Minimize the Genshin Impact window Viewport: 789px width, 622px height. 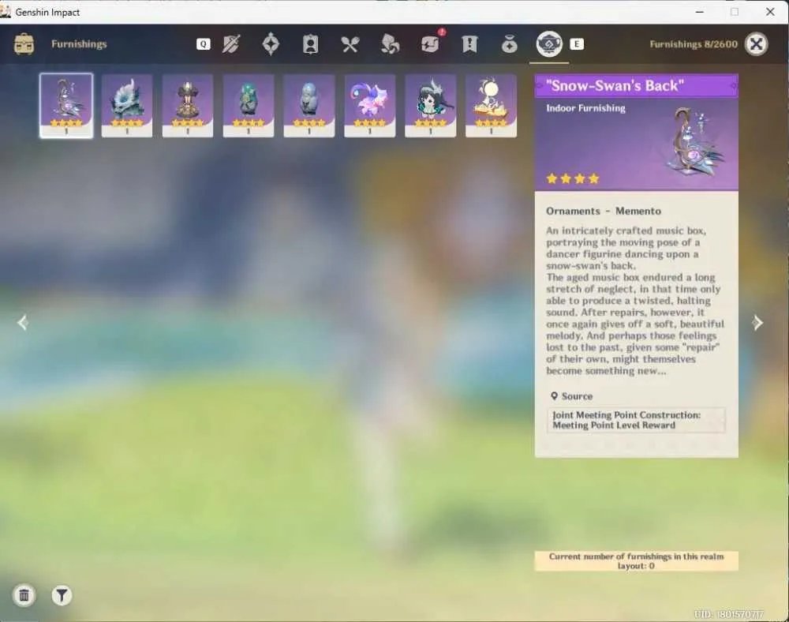(699, 12)
